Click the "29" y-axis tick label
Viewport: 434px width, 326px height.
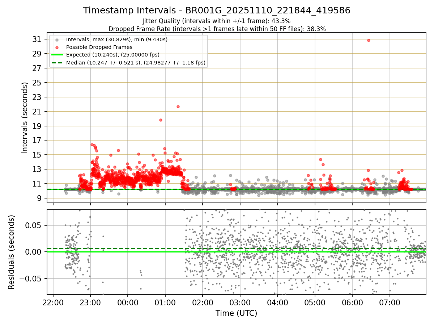point(37,54)
